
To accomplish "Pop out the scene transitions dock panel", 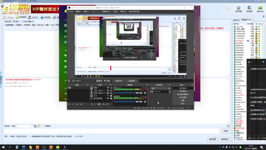I will pos(170,85).
